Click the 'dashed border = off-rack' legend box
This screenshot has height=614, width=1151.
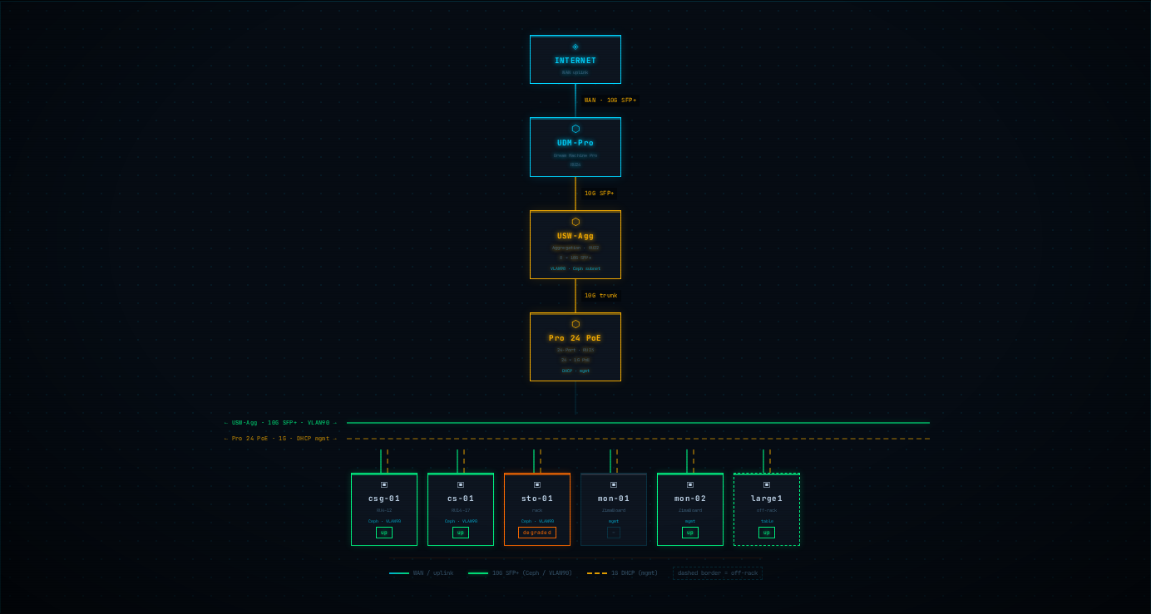(x=718, y=573)
